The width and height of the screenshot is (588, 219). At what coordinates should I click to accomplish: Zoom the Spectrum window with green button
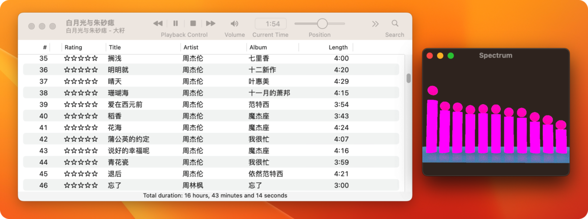[x=451, y=56]
